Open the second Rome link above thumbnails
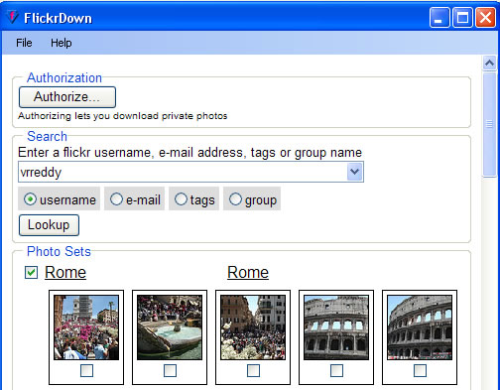The image size is (500, 390). (x=248, y=273)
